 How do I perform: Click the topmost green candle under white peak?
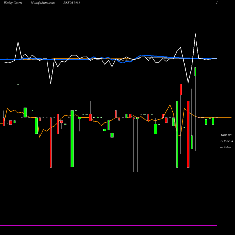click(195, 72)
